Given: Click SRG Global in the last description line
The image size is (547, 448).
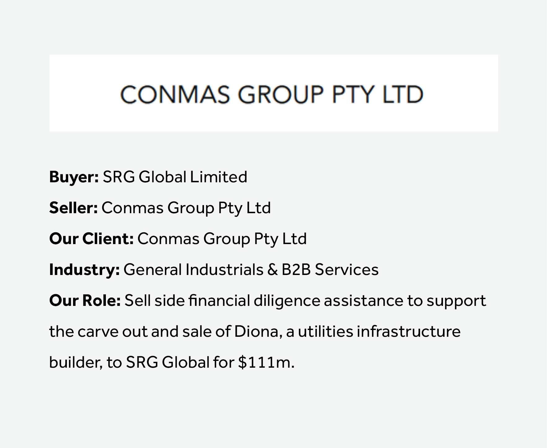Looking at the screenshot, I should [168, 362].
